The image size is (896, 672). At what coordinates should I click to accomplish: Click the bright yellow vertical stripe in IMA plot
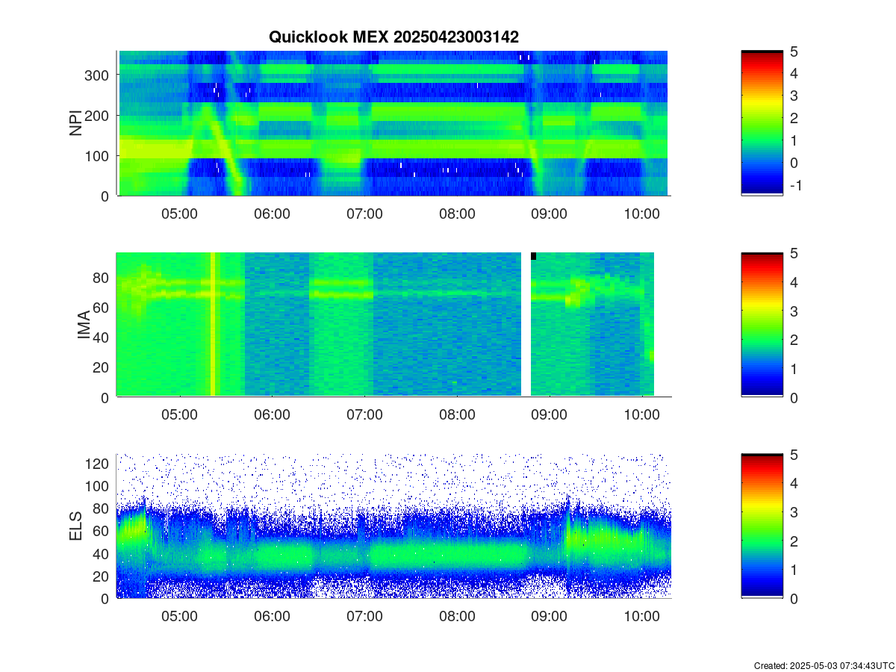[x=213, y=324]
